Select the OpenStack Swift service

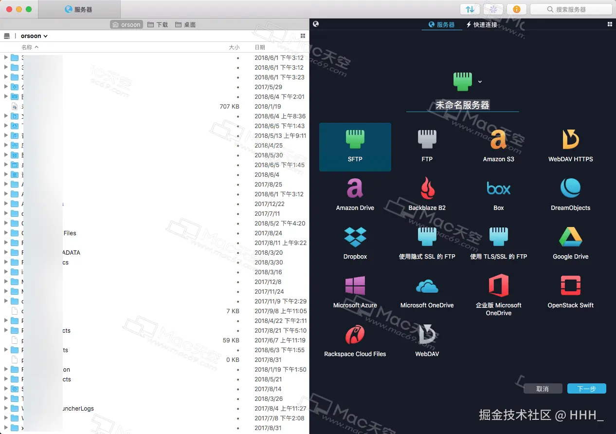coord(570,293)
